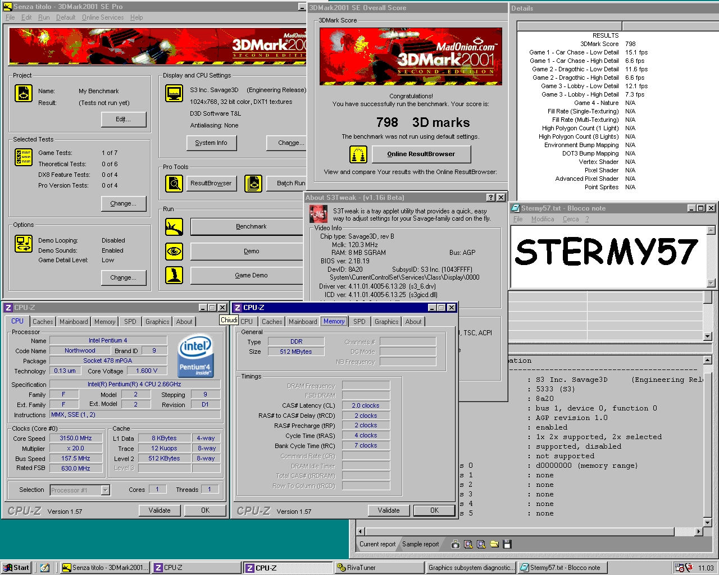Click the clock showing 11.03
This screenshot has height=575, width=719.
(x=706, y=568)
